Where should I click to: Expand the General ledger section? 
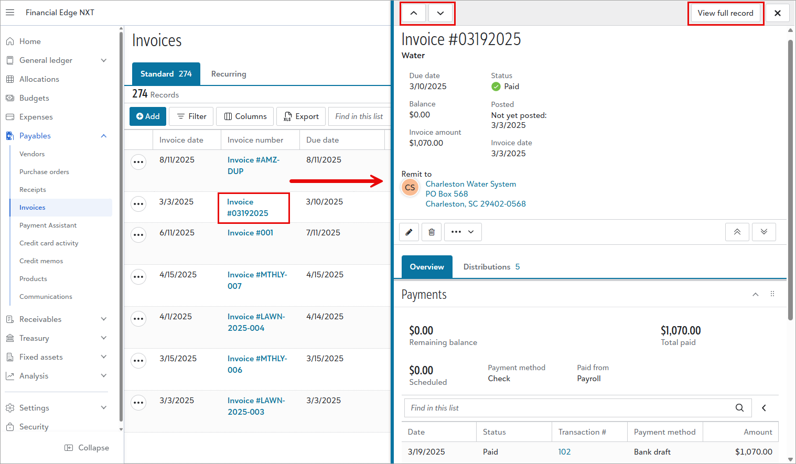(103, 60)
